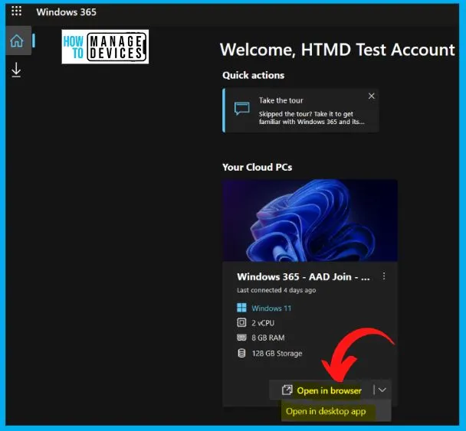Click the memory icon beside 8 GB RAM
Screen dimensions: 466x431
point(241,338)
